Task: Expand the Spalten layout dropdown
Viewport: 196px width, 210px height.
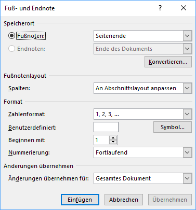Action: [x=143, y=88]
